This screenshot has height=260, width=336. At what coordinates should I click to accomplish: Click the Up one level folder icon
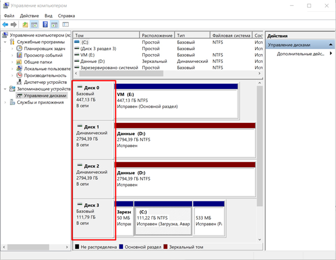point(25,24)
